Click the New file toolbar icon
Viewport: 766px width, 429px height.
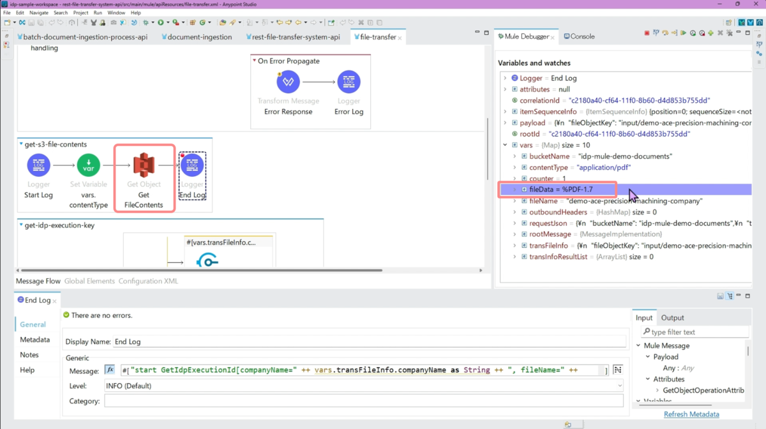pyautogui.click(x=8, y=22)
